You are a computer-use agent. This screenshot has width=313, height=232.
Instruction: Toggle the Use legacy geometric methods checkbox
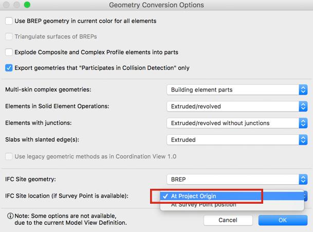click(x=9, y=156)
